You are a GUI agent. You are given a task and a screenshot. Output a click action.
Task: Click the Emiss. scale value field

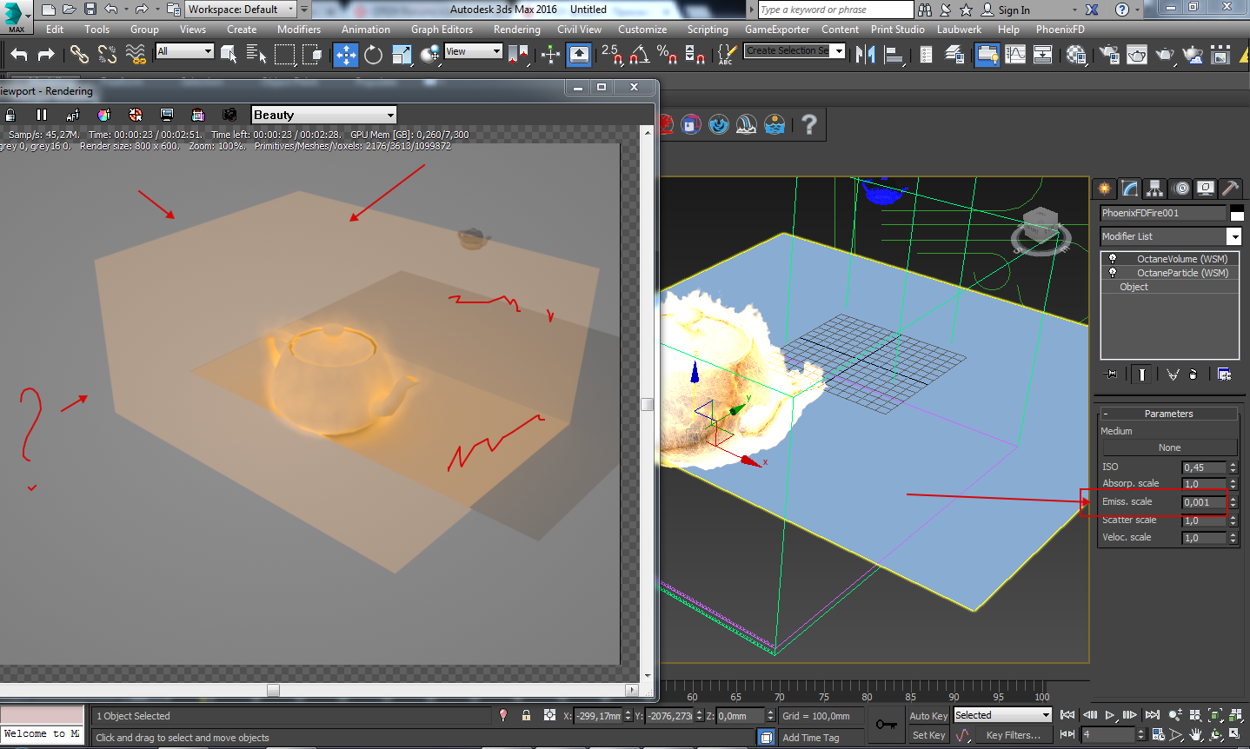pos(1203,502)
